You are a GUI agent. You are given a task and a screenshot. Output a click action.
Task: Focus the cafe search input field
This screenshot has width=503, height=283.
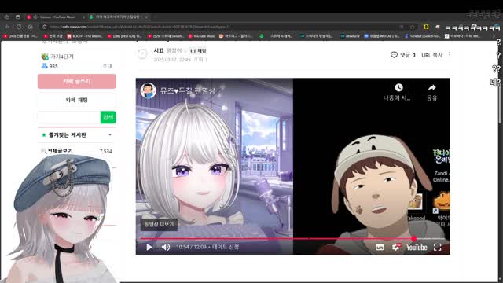69,117
